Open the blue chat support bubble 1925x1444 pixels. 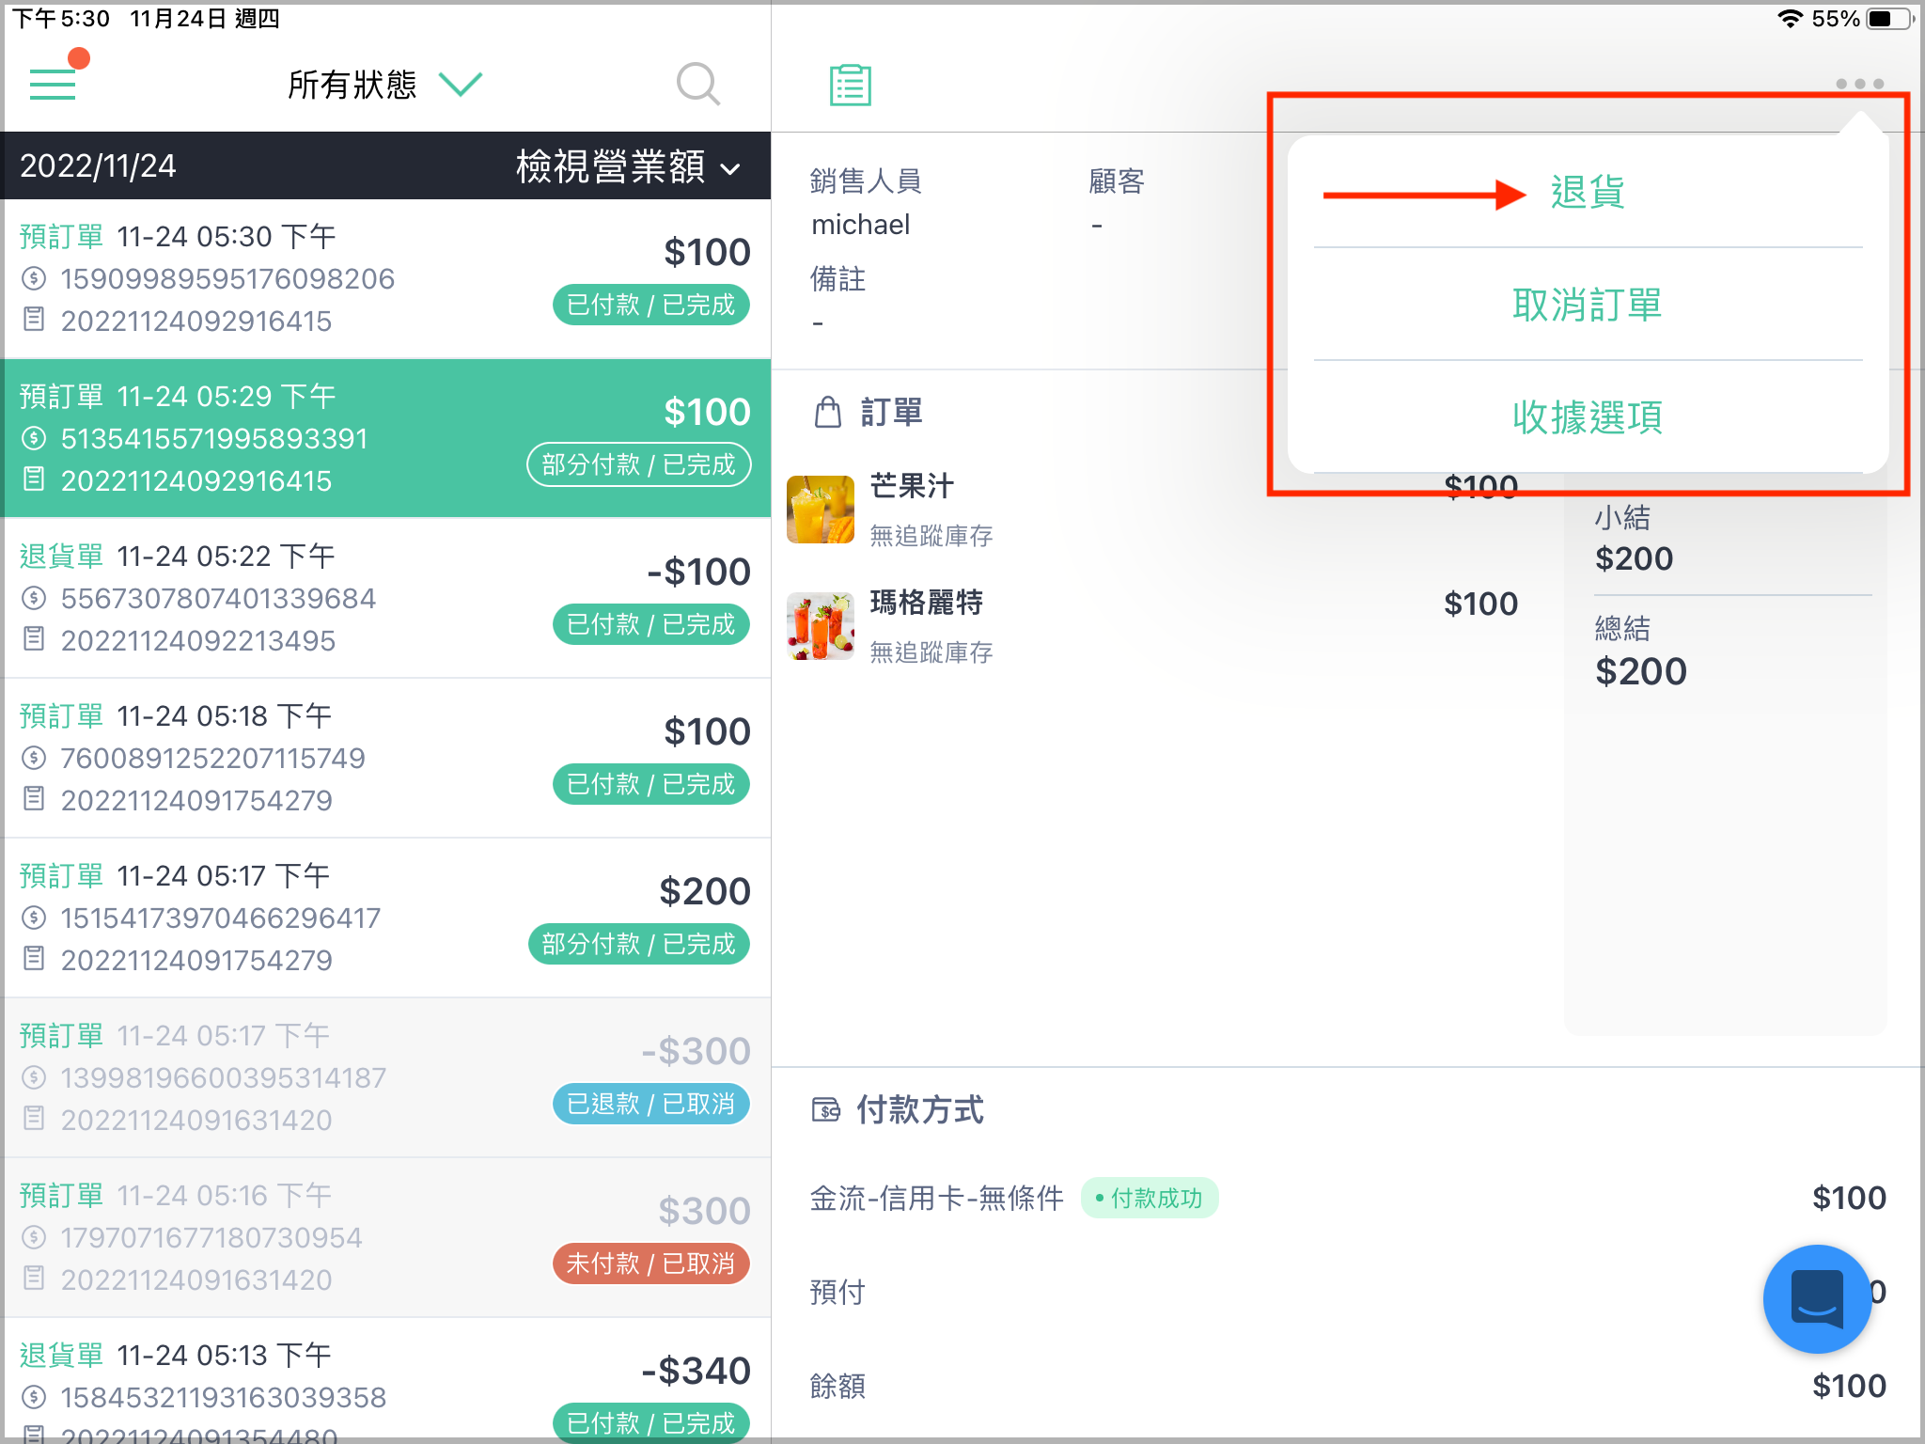(x=1816, y=1298)
